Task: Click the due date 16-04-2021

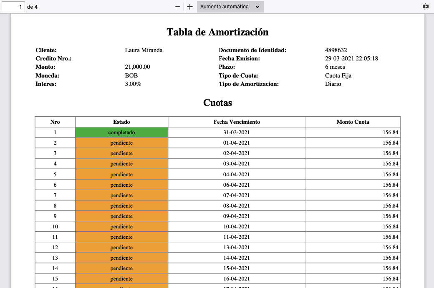Action: click(237, 279)
